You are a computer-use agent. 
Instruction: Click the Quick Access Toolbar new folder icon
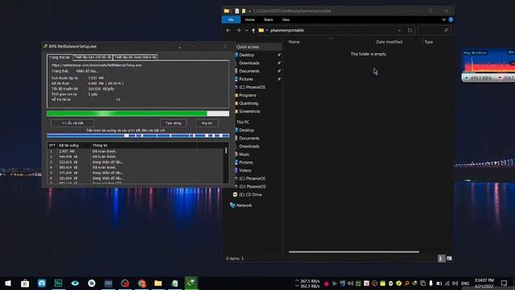(243, 10)
